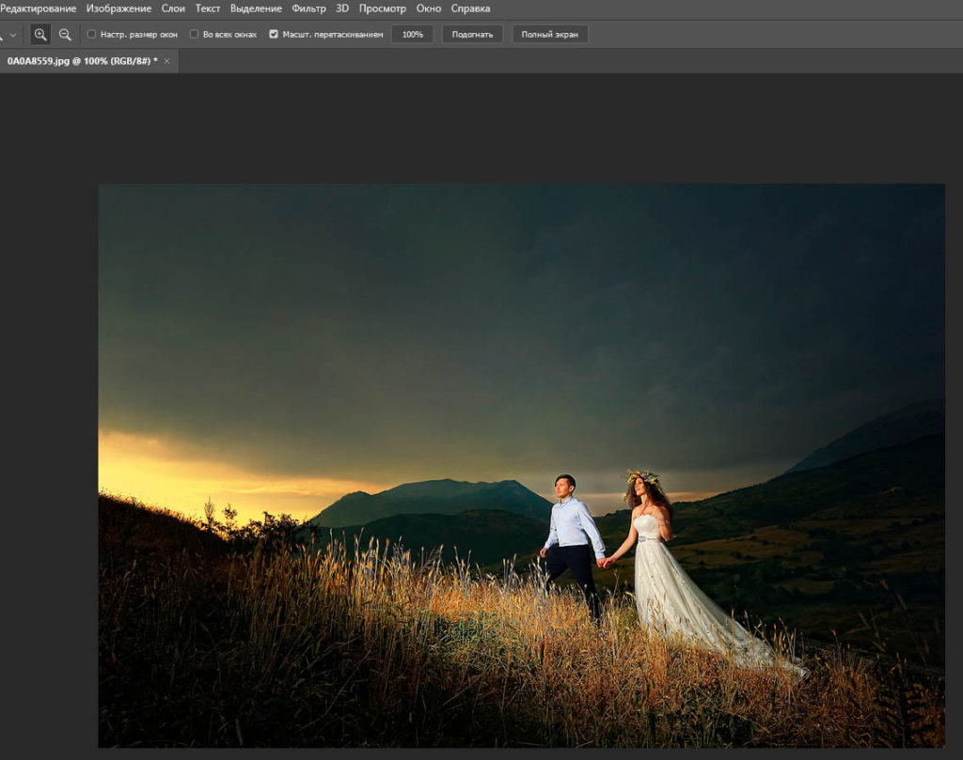Select the 0A0A8559.jpg document tab
This screenshot has height=760, width=963.
tap(83, 61)
